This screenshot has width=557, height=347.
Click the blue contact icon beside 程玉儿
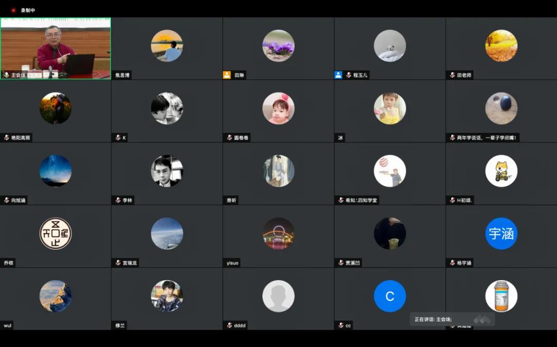[338, 75]
